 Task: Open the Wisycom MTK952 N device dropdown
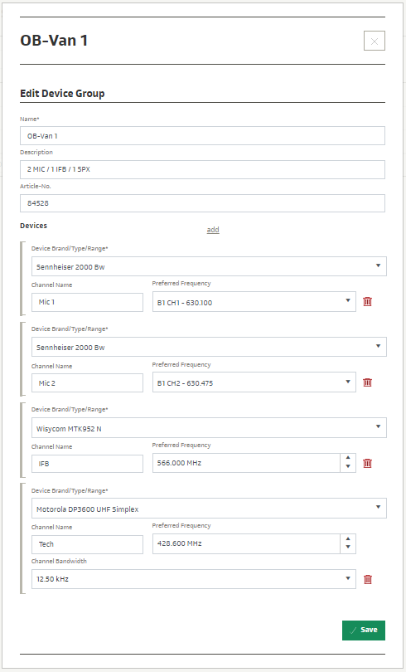[209, 427]
